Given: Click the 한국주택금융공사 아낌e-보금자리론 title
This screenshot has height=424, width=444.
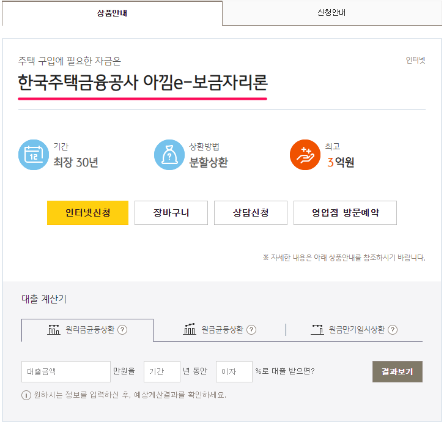Looking at the screenshot, I should pyautogui.click(x=142, y=83).
